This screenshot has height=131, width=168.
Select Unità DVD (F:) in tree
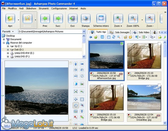coord(22,56)
